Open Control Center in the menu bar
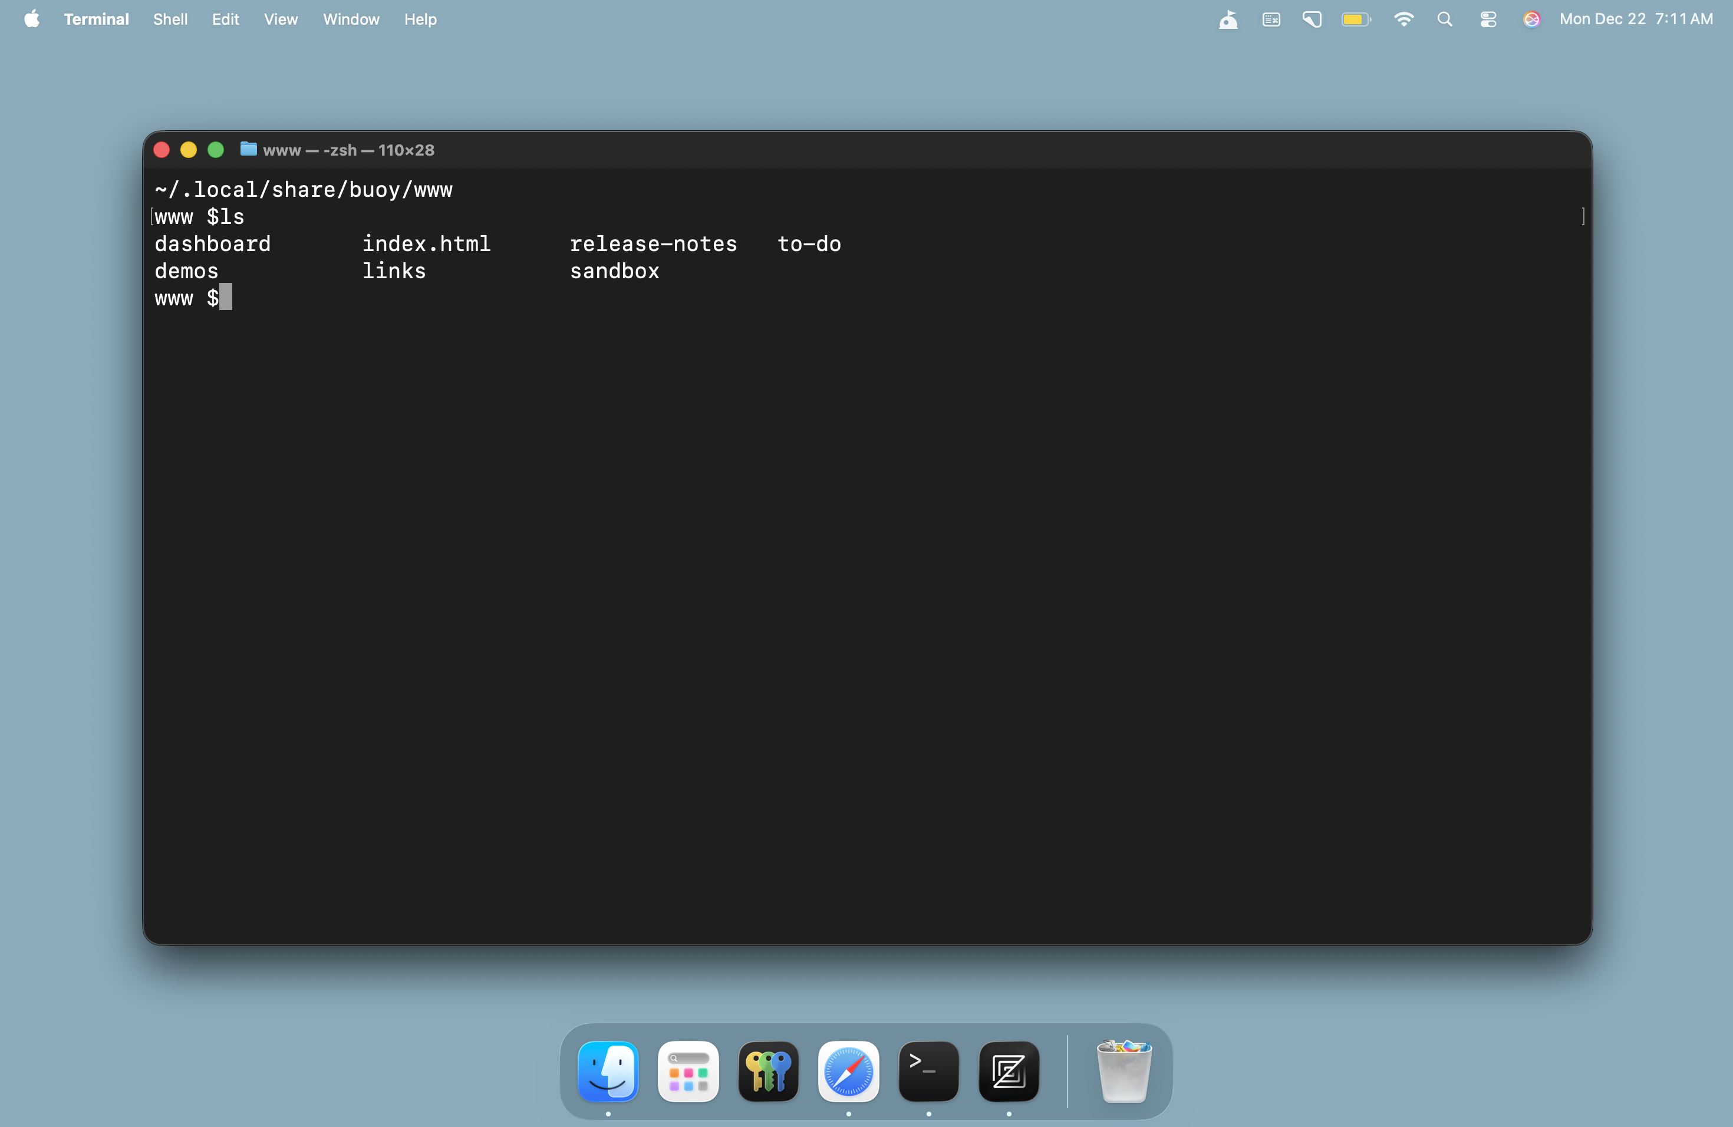This screenshot has height=1127, width=1733. 1488,19
